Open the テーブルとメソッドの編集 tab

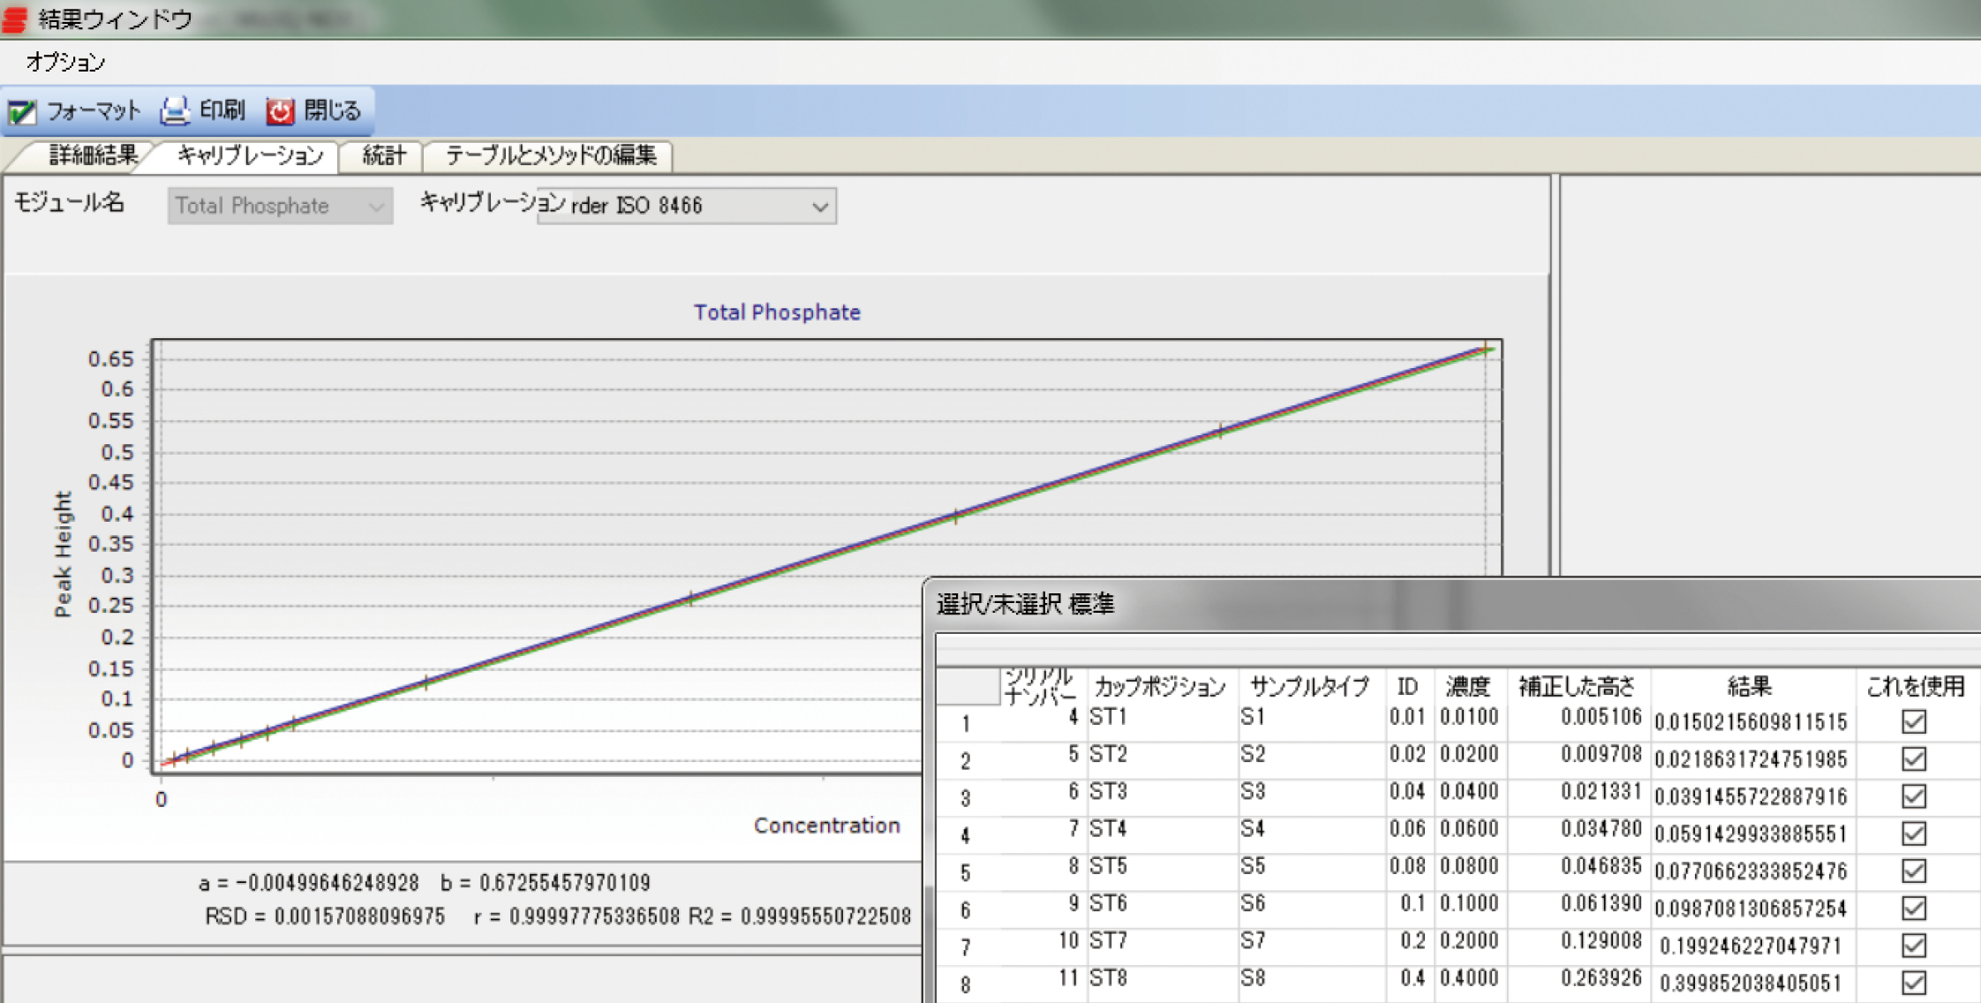[x=551, y=155]
